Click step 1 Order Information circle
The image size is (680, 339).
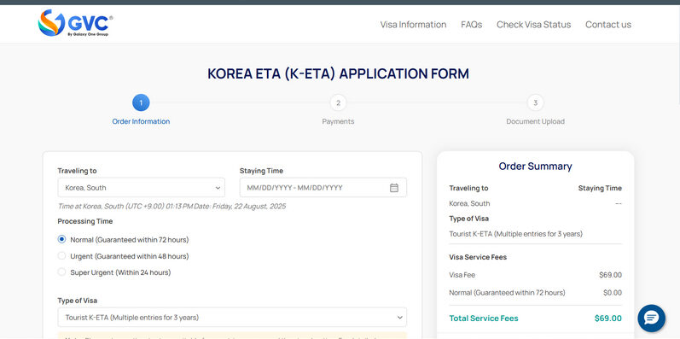click(141, 102)
